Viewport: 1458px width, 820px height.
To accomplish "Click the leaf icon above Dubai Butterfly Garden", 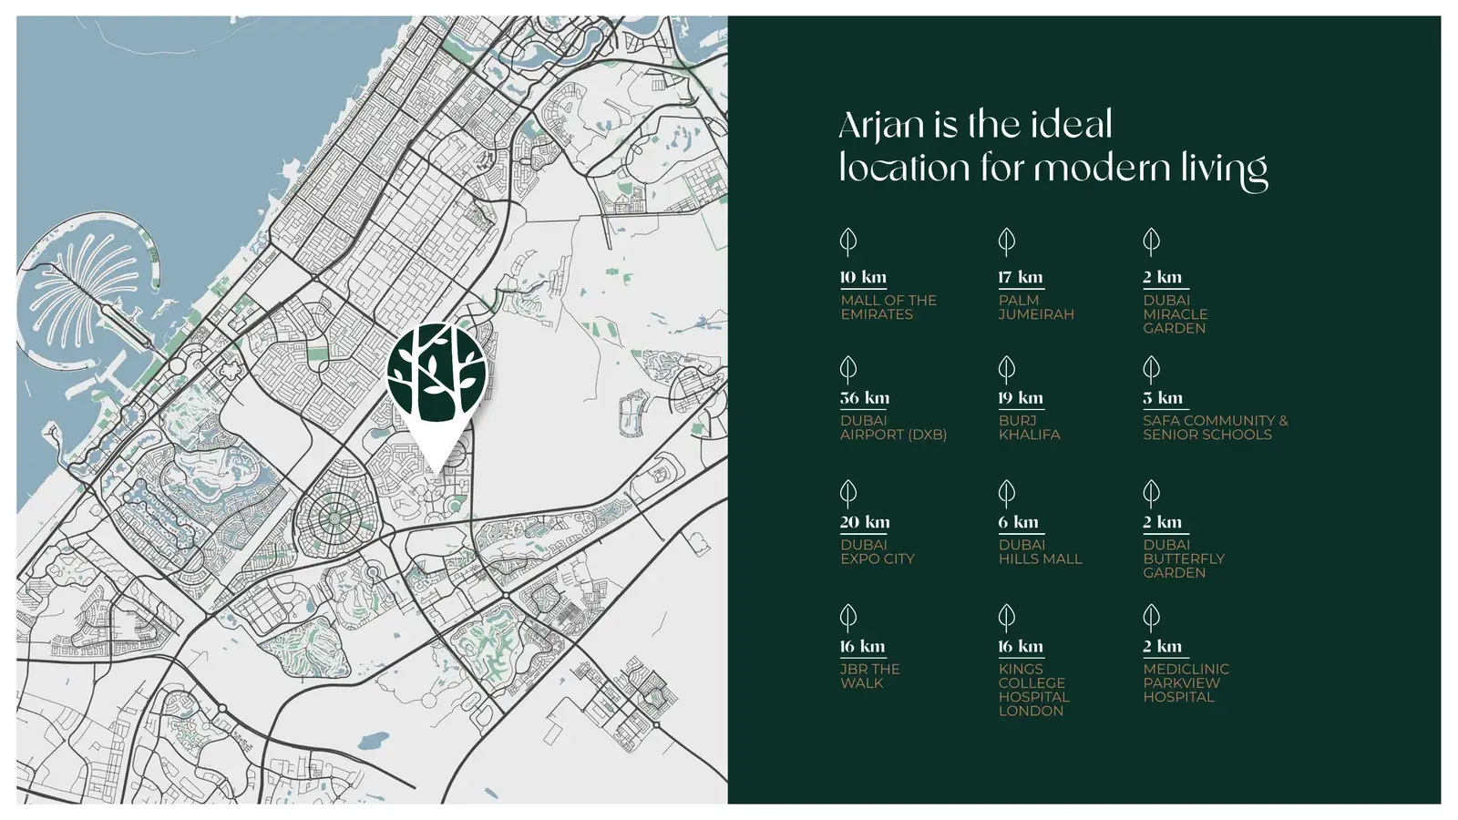I will 1152,494.
